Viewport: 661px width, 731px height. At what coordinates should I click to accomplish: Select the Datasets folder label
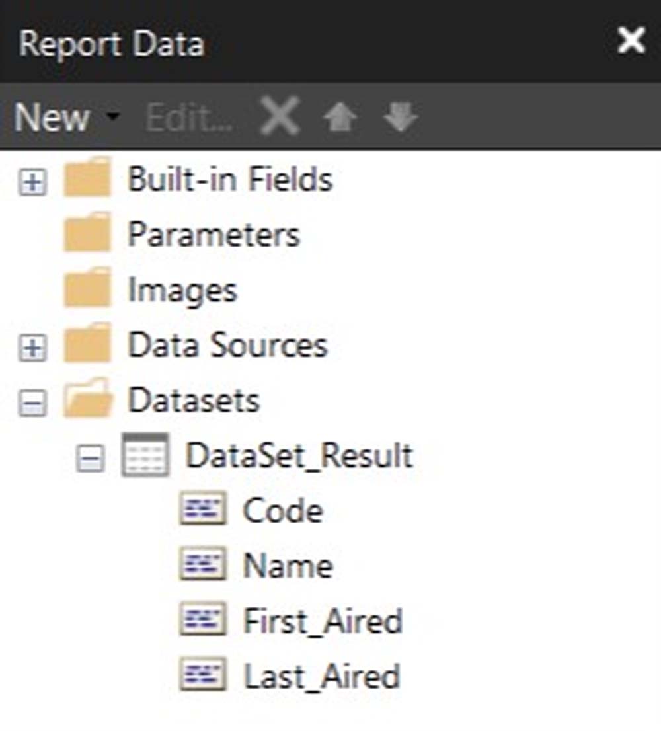coord(194,401)
